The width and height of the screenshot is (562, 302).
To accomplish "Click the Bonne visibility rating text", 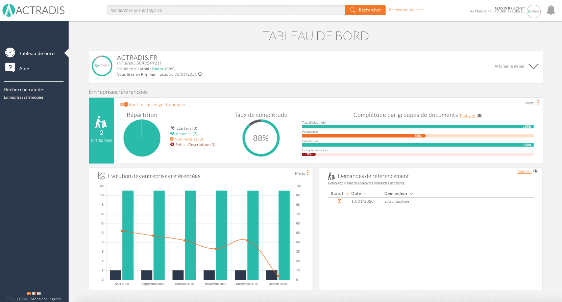I will pos(158,69).
